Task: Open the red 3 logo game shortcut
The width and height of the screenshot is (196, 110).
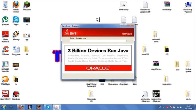Action: pyautogui.click(x=5, y=94)
